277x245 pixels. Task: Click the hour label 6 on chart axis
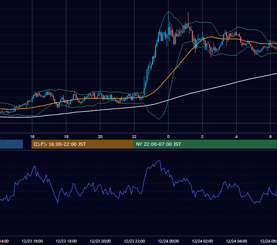[270, 137]
